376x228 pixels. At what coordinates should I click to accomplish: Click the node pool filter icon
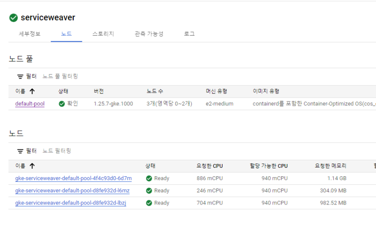(20, 76)
